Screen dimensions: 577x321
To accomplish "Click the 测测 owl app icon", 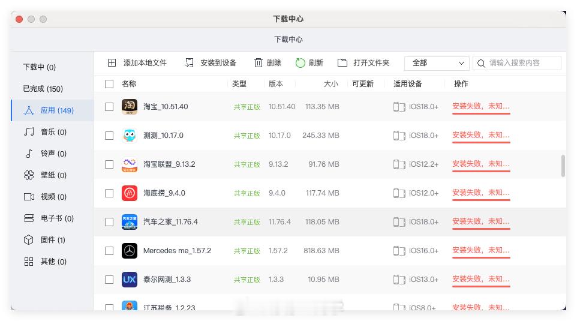I will 130,136.
